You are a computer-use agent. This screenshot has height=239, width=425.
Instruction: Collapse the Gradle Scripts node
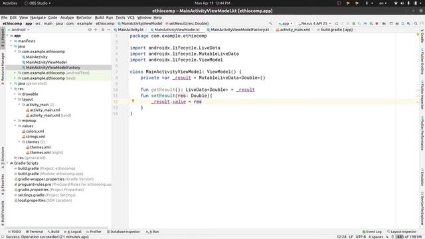point(7,163)
